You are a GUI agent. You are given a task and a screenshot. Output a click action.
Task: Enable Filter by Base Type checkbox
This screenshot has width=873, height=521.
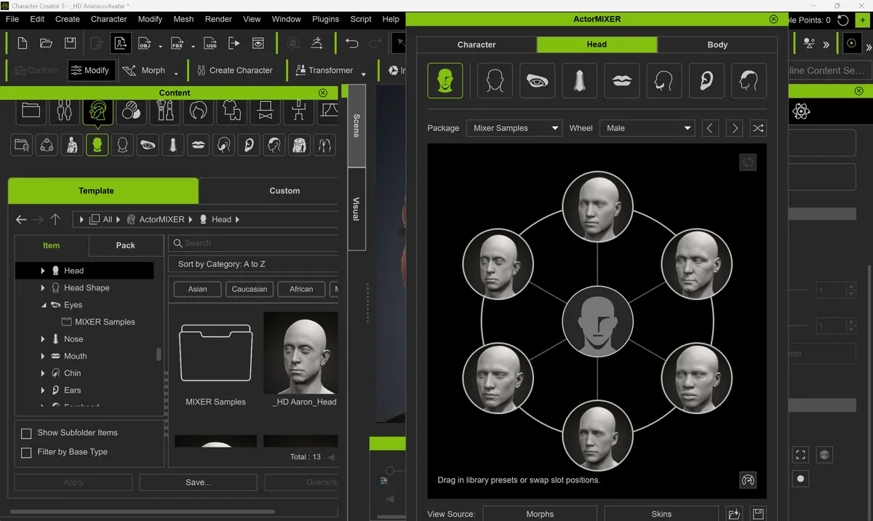click(x=26, y=453)
